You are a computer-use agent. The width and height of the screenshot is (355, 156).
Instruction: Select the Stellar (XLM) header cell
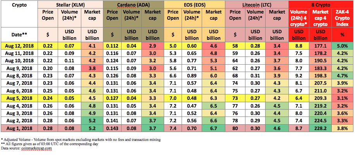click(x=70, y=4)
